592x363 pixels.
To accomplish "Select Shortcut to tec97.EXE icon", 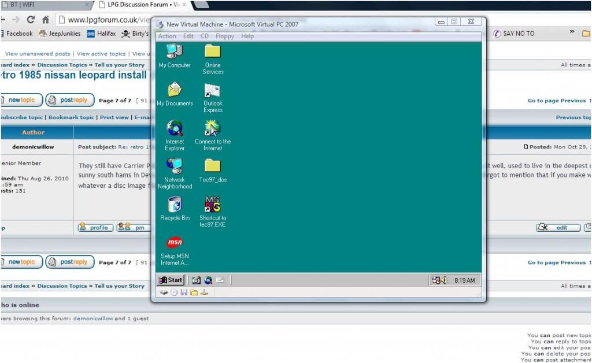I will coord(212,212).
